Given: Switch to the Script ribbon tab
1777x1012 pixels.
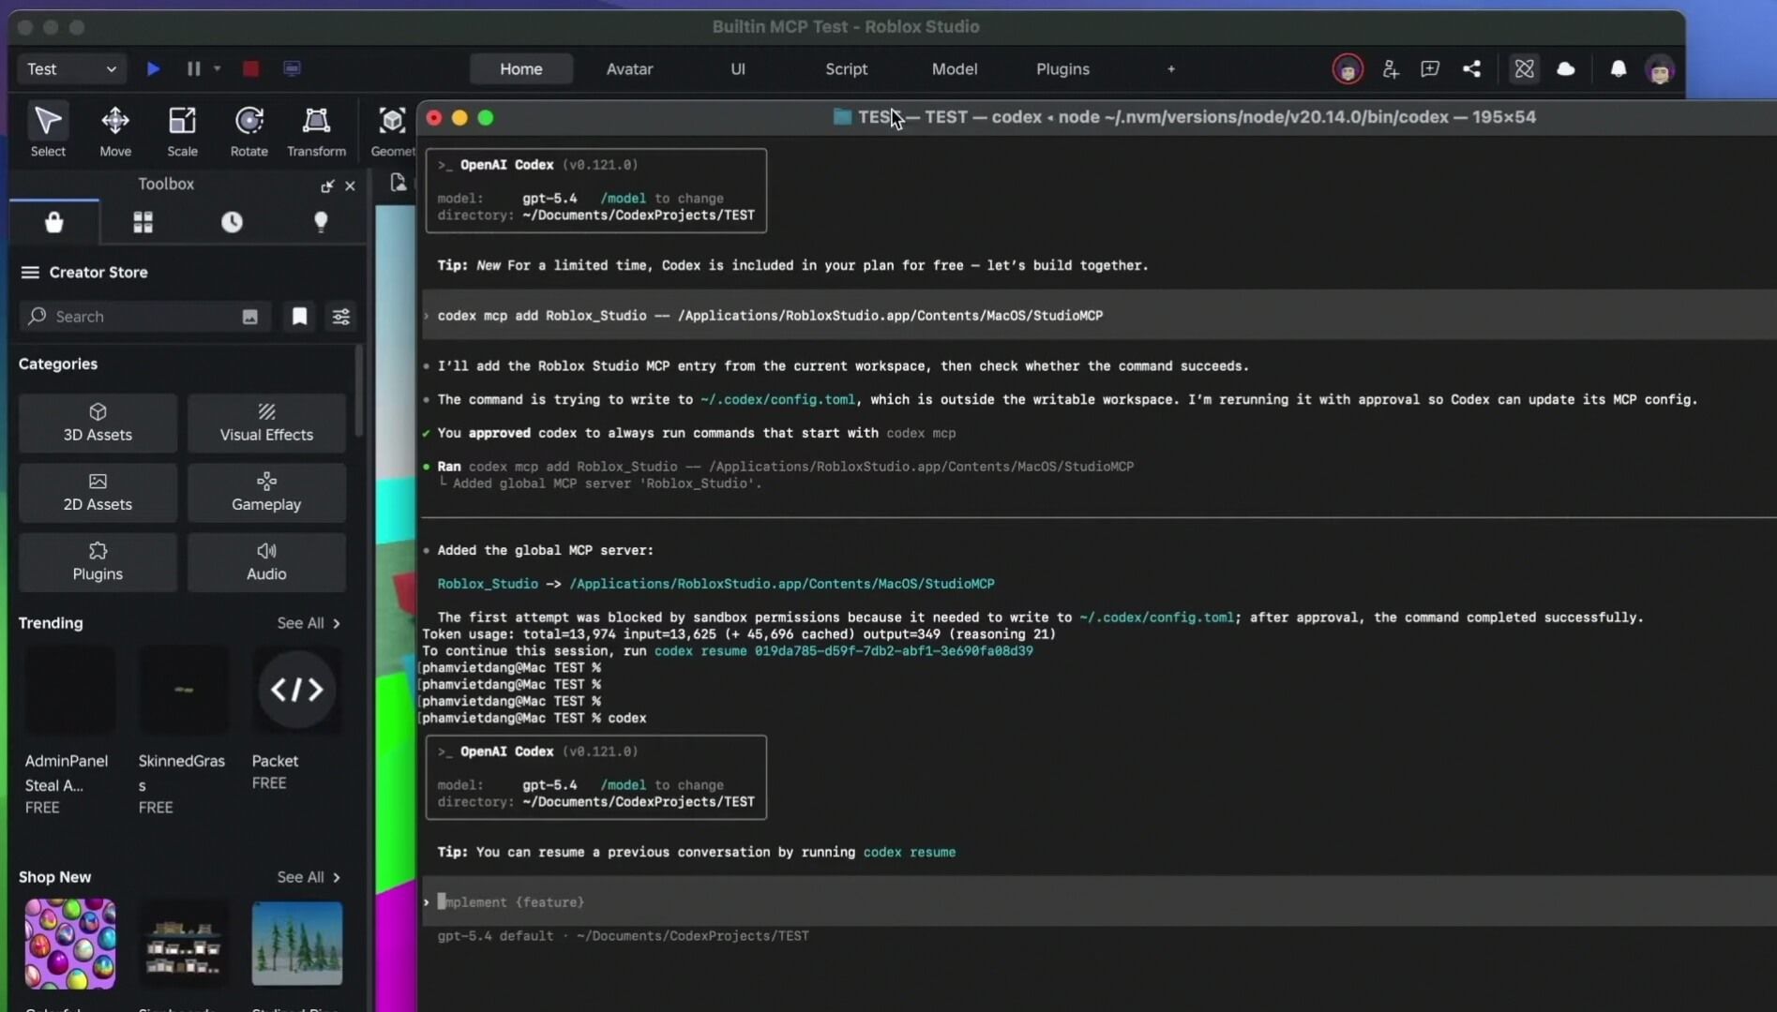Looking at the screenshot, I should pyautogui.click(x=846, y=68).
